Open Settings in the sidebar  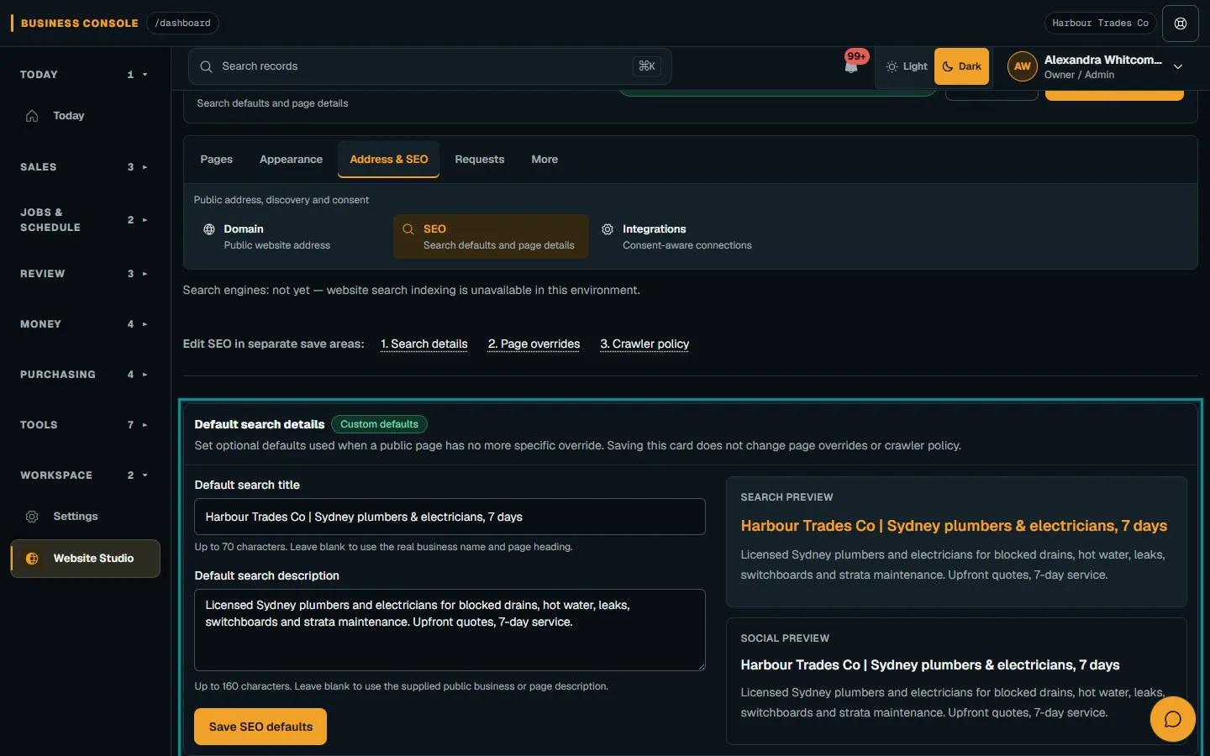(85, 517)
